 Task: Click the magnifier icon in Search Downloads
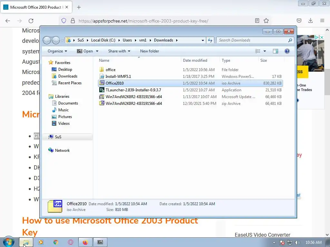(290, 40)
